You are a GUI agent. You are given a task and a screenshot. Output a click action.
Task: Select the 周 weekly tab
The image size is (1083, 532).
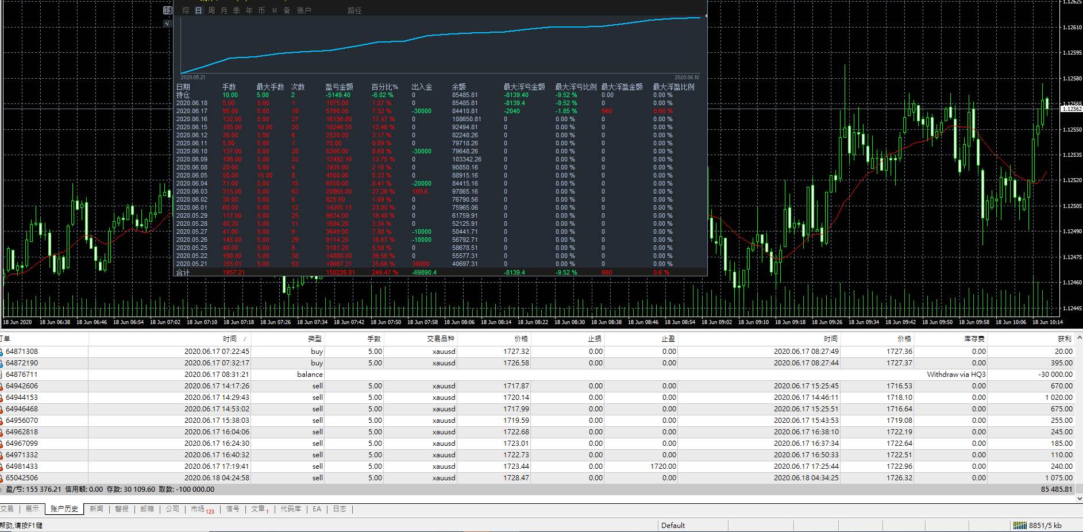tap(211, 10)
